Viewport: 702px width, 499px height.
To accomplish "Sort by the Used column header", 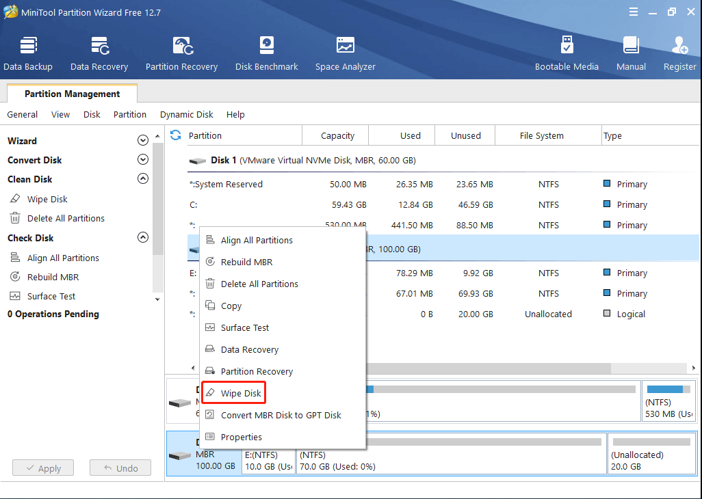I will click(402, 135).
